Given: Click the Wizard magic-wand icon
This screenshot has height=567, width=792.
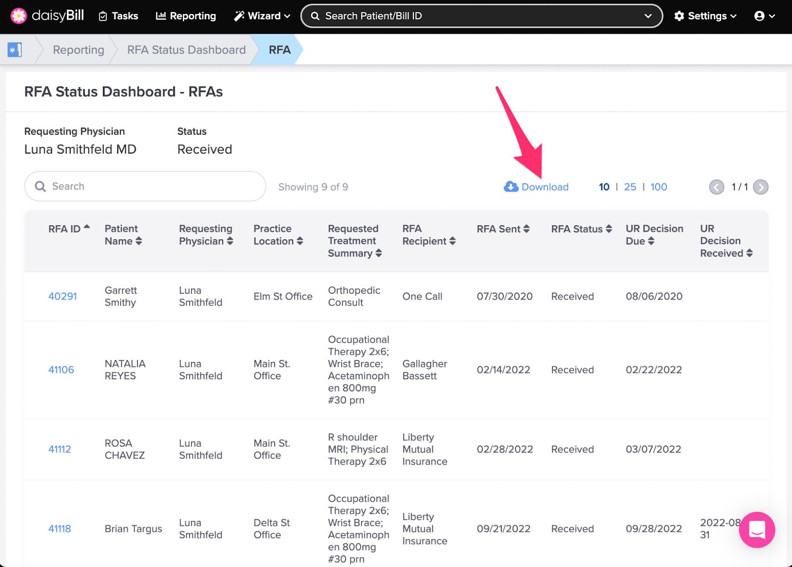Looking at the screenshot, I should point(238,15).
